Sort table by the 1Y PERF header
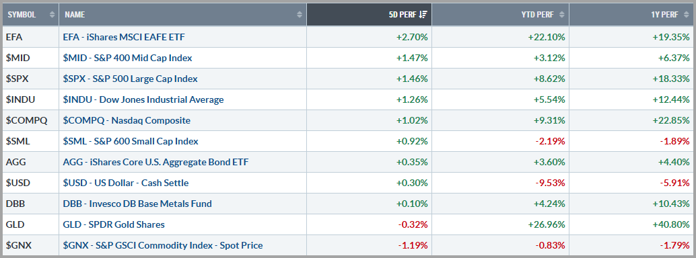The image size is (696, 258). click(631, 15)
